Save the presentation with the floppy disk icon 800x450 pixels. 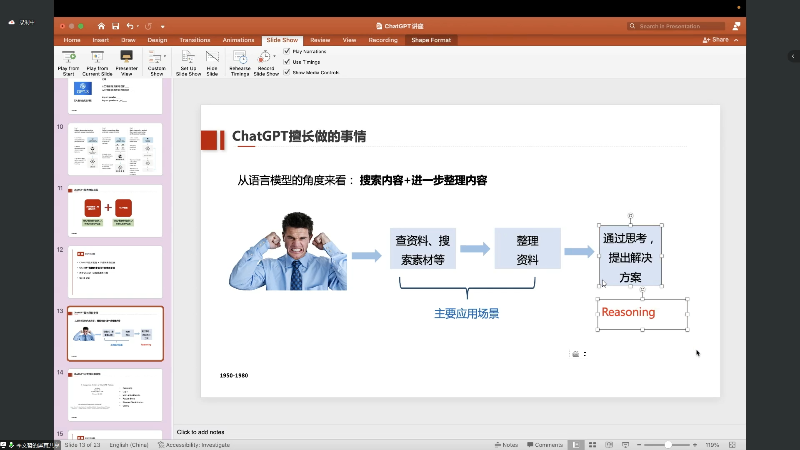click(x=115, y=26)
